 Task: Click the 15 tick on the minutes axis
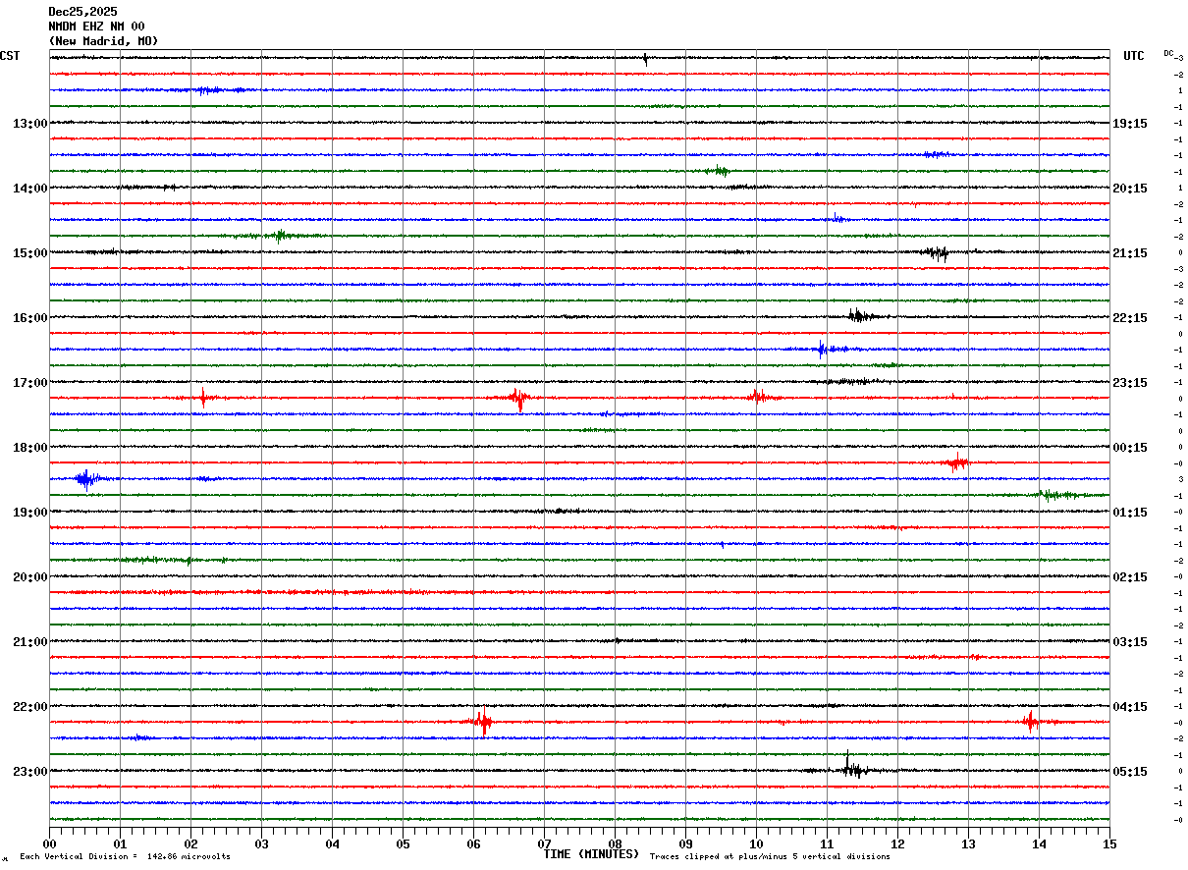(1109, 843)
